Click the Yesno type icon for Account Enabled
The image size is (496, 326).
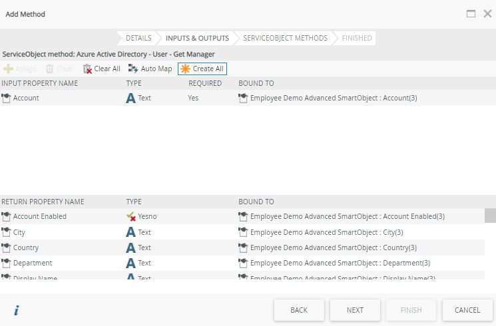point(131,216)
